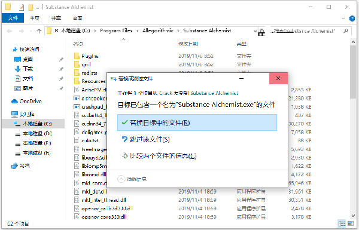Select the redists folder icon

pyautogui.click(x=77, y=73)
